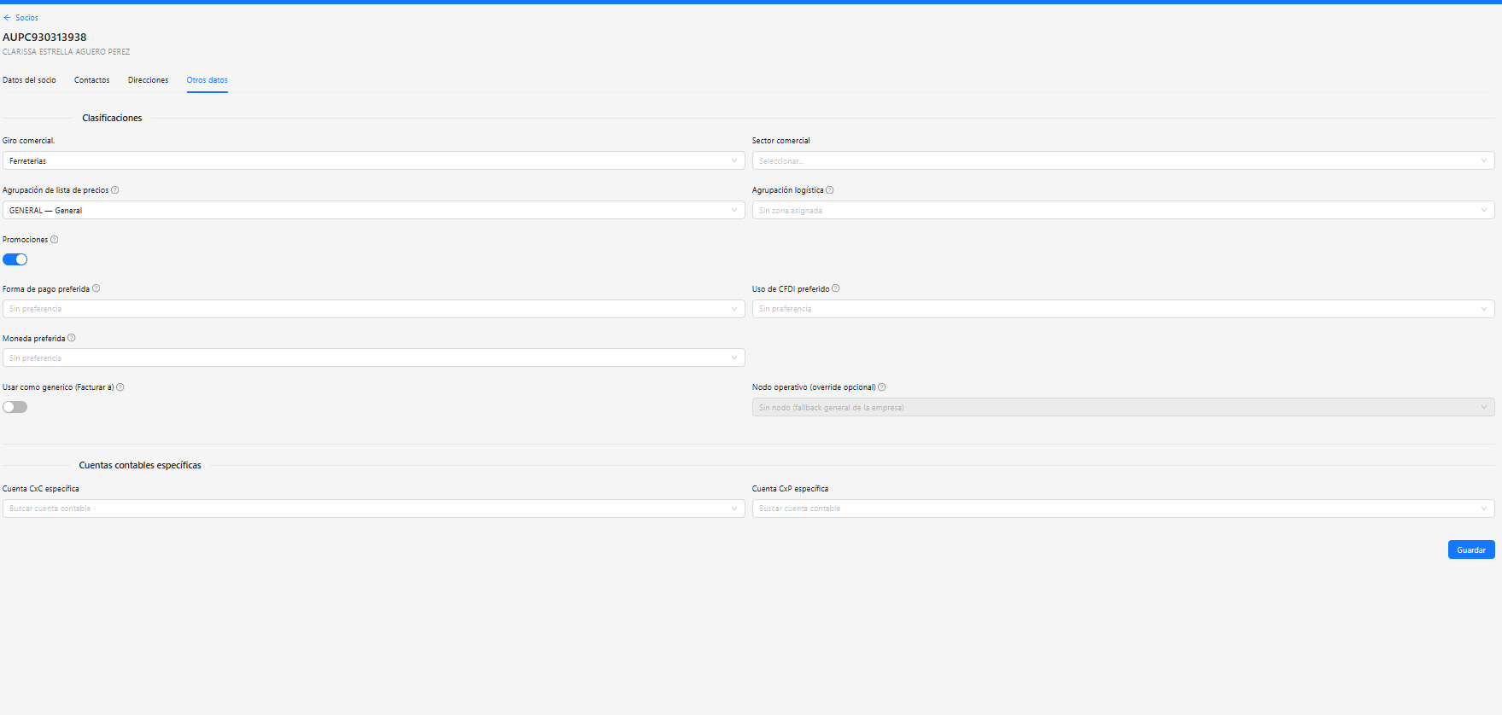Click the name CLARISSA ESTRELLA AGUERO PEREZ
The image size is (1502, 715).
point(67,52)
